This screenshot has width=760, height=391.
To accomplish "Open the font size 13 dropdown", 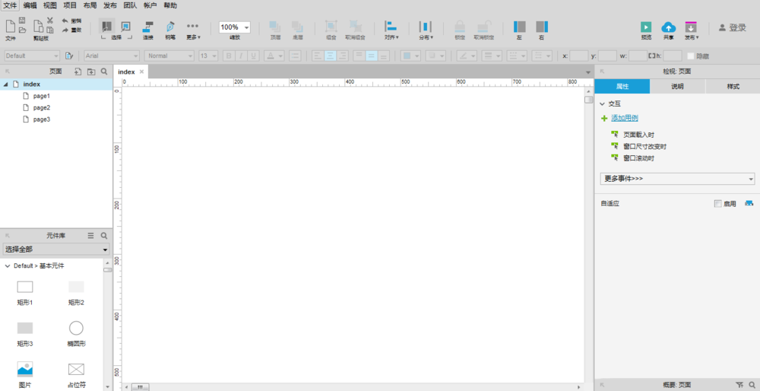I will click(x=208, y=56).
